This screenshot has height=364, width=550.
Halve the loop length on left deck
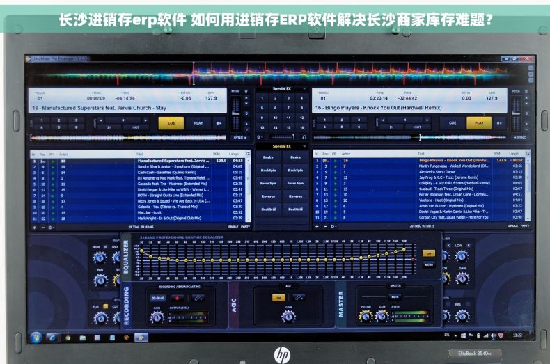point(101,120)
